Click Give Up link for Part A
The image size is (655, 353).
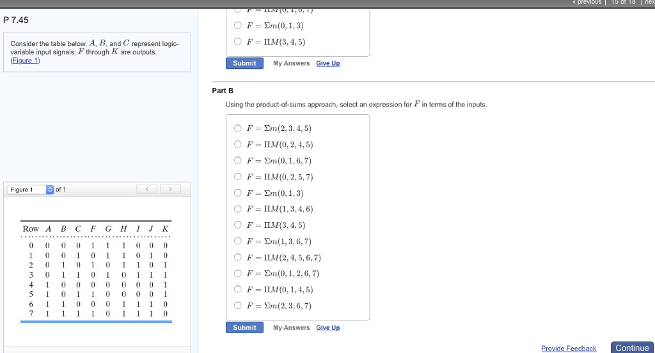(328, 63)
